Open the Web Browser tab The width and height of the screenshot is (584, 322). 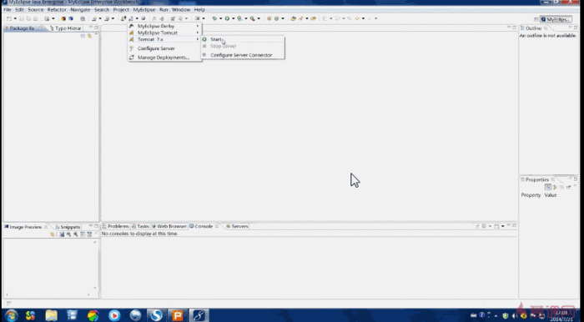169,226
